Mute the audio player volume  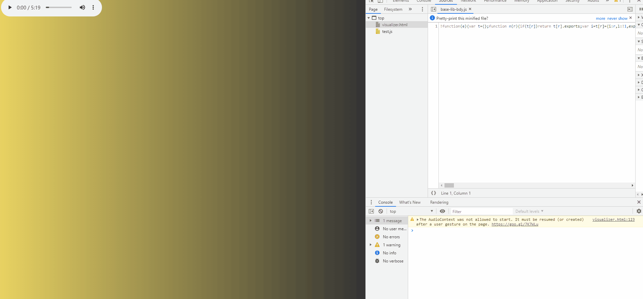[82, 7]
